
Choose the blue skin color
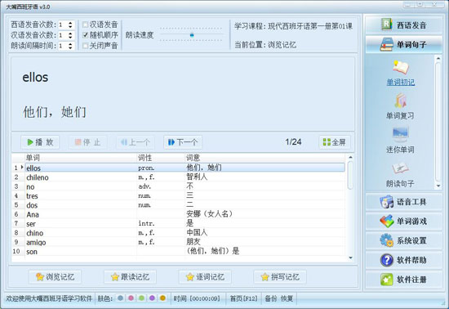click(x=120, y=298)
